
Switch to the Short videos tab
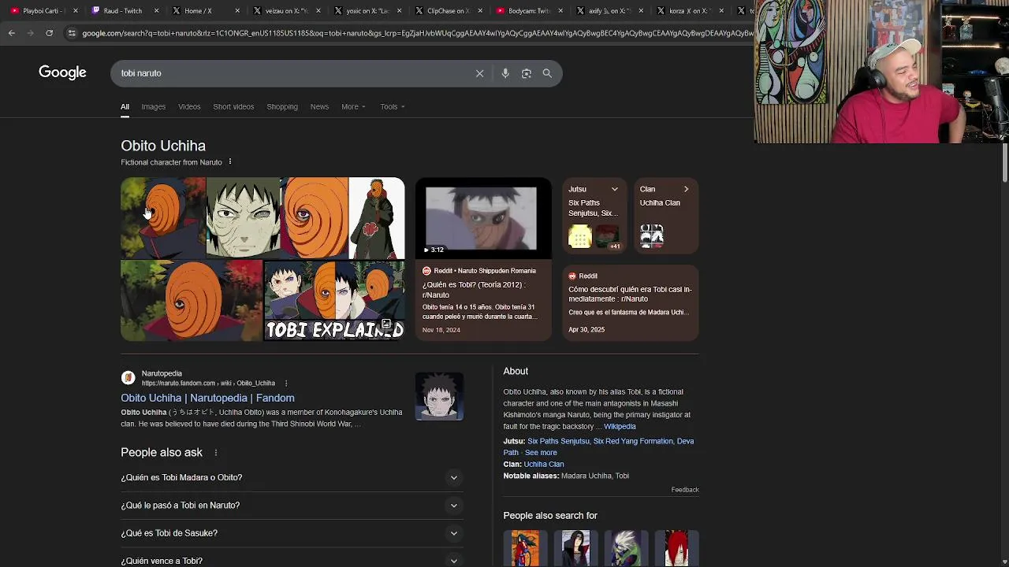233,107
